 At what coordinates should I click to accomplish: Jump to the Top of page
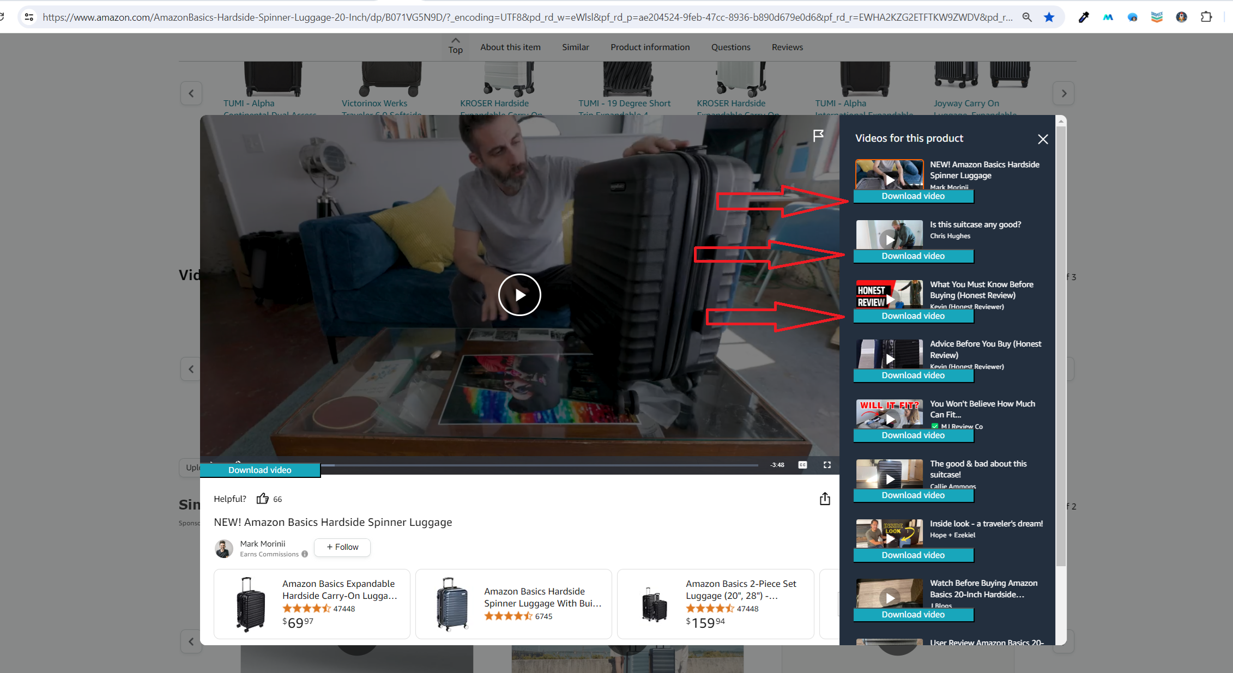click(456, 47)
